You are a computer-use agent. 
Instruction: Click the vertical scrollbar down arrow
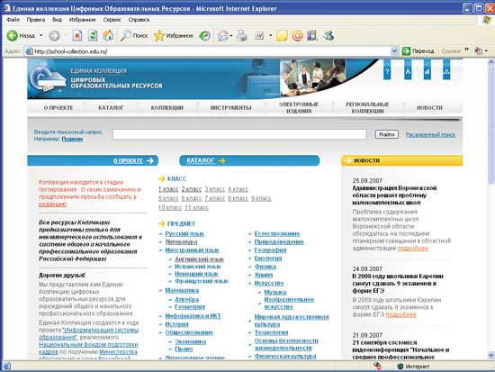tap(491, 355)
